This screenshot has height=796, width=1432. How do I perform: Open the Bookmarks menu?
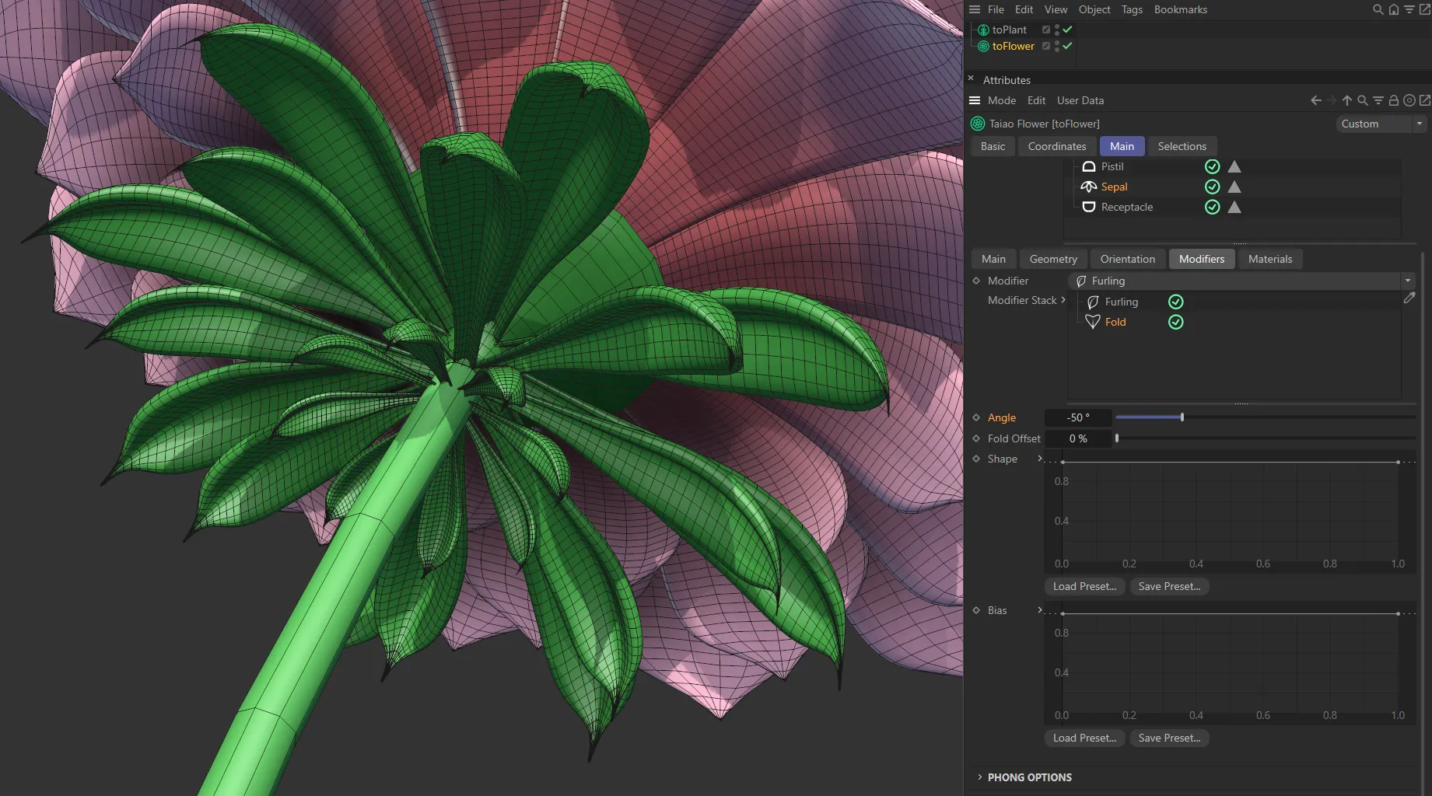[1181, 9]
